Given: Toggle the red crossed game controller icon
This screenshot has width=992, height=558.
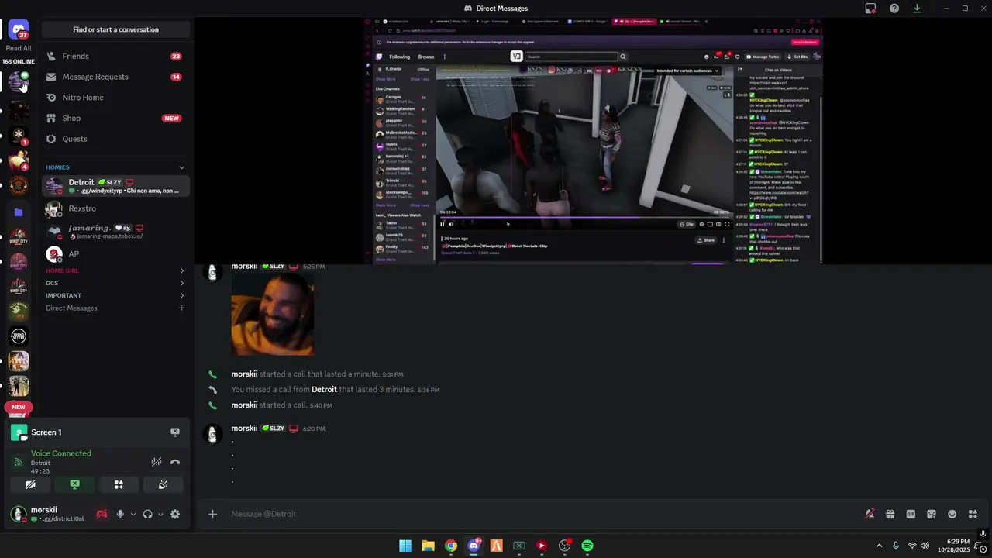Looking at the screenshot, I should (102, 514).
